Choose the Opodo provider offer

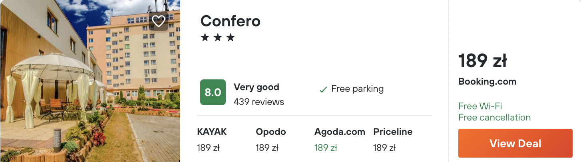[271, 140]
